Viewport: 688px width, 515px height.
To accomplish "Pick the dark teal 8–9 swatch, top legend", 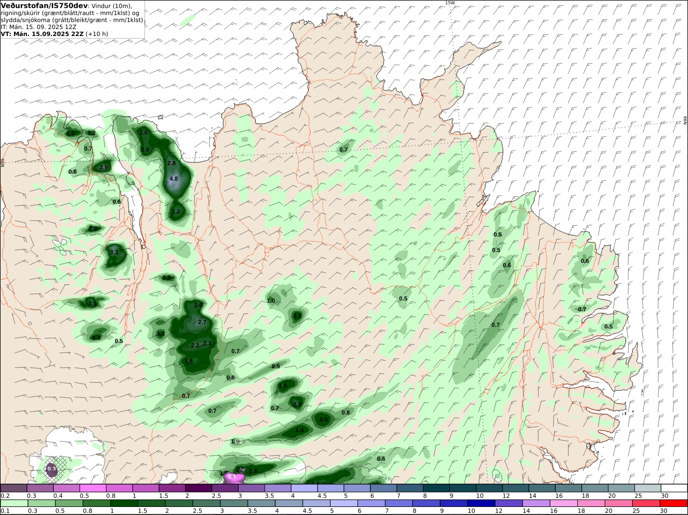I will point(437,488).
